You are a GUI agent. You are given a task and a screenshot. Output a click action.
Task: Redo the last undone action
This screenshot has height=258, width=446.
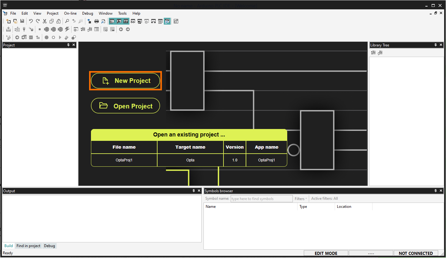click(x=38, y=21)
